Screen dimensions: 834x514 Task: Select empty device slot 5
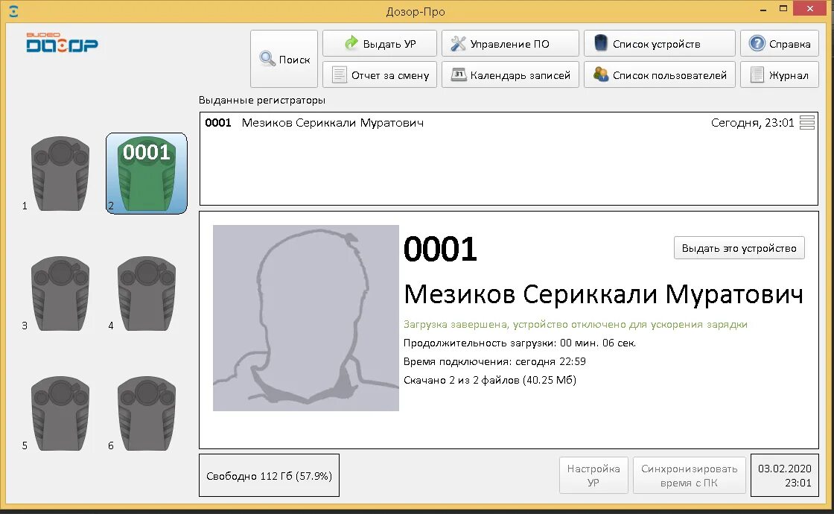[x=60, y=413]
